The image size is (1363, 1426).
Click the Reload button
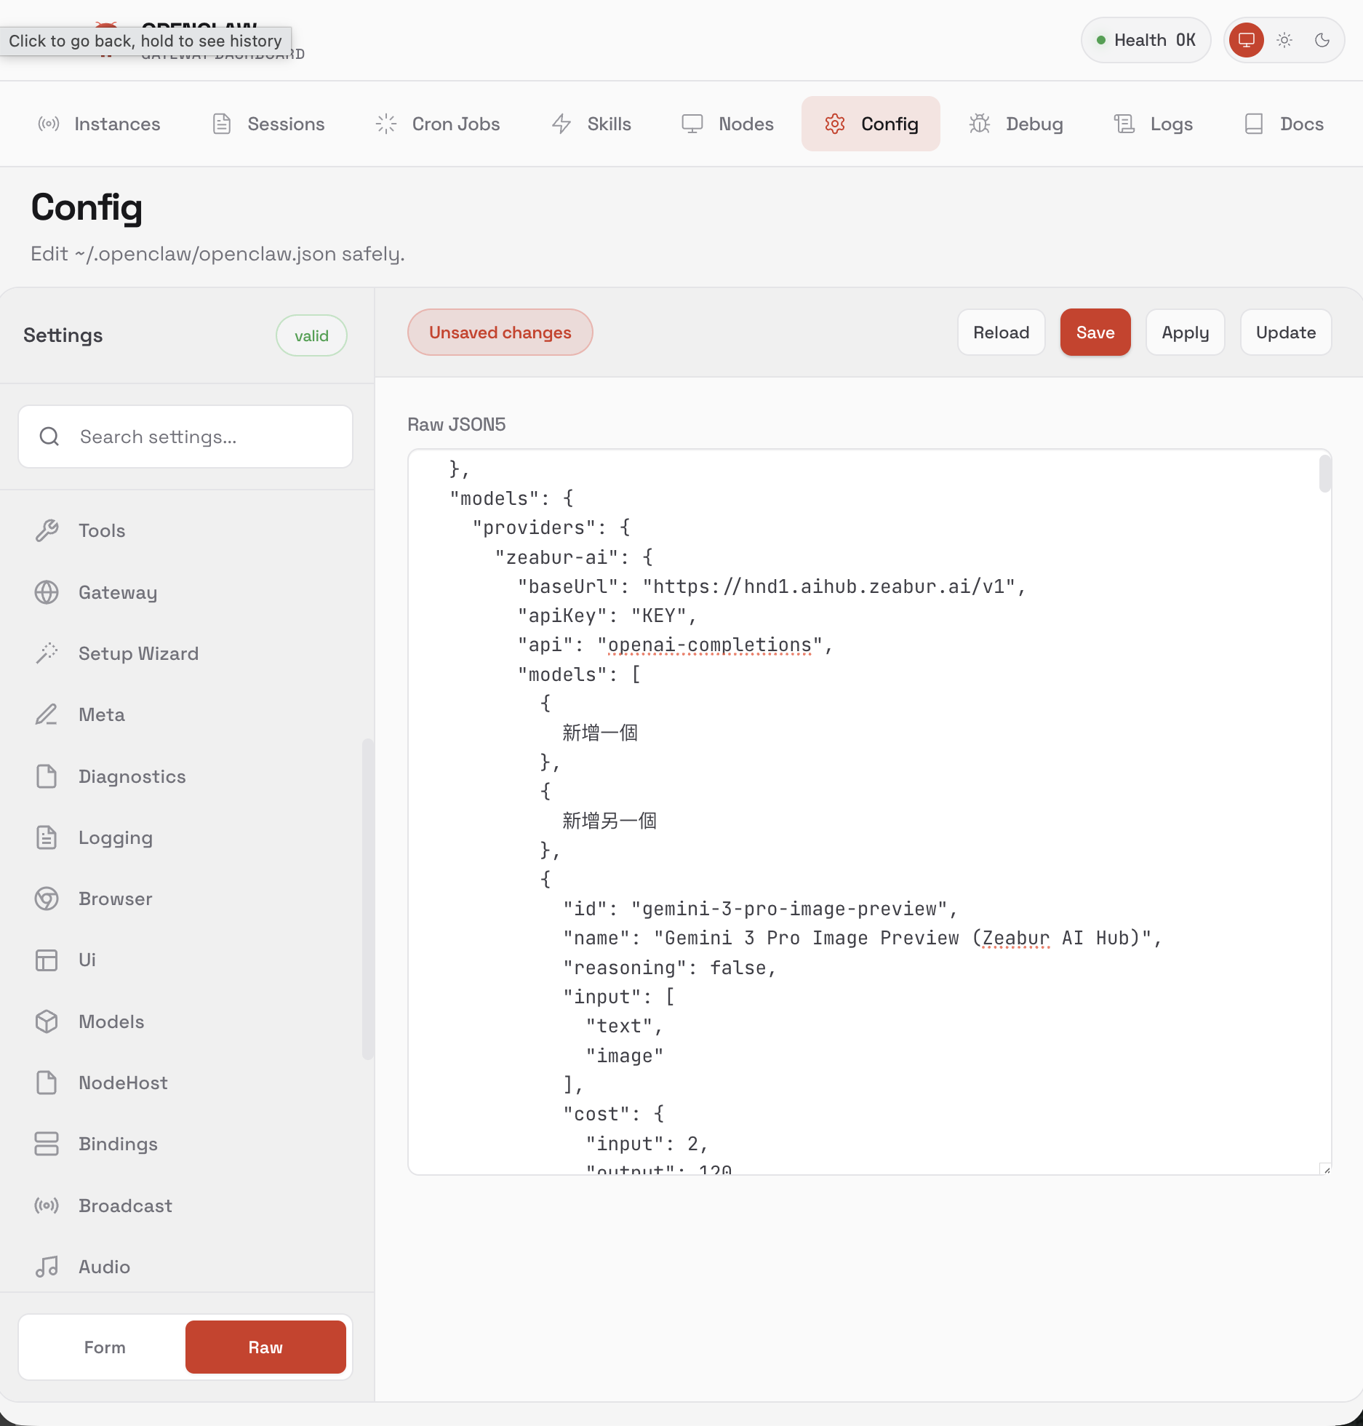[x=1001, y=332]
